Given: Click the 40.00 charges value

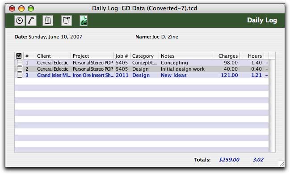Looking at the screenshot, I should point(231,69).
